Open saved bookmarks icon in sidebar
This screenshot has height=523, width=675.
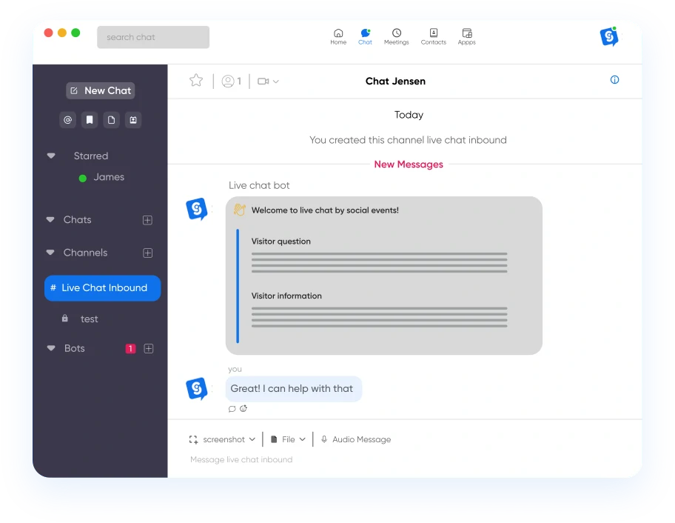[x=90, y=120]
